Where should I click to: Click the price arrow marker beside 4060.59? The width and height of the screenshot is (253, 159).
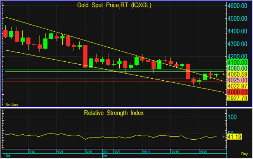pyautogui.click(x=223, y=74)
